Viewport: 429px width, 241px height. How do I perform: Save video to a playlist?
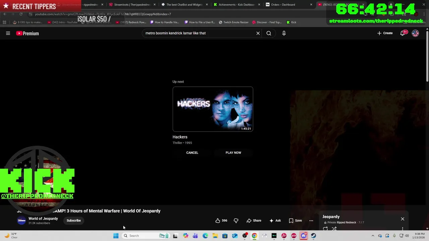[295, 221]
